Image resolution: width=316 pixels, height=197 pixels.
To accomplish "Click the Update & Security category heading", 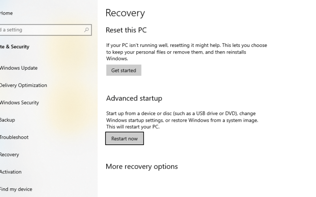I will (x=15, y=46).
